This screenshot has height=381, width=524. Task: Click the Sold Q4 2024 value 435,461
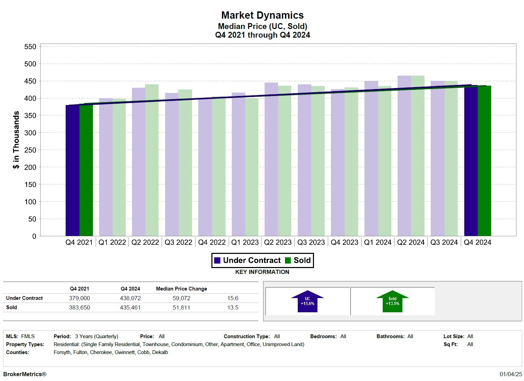[x=130, y=307]
